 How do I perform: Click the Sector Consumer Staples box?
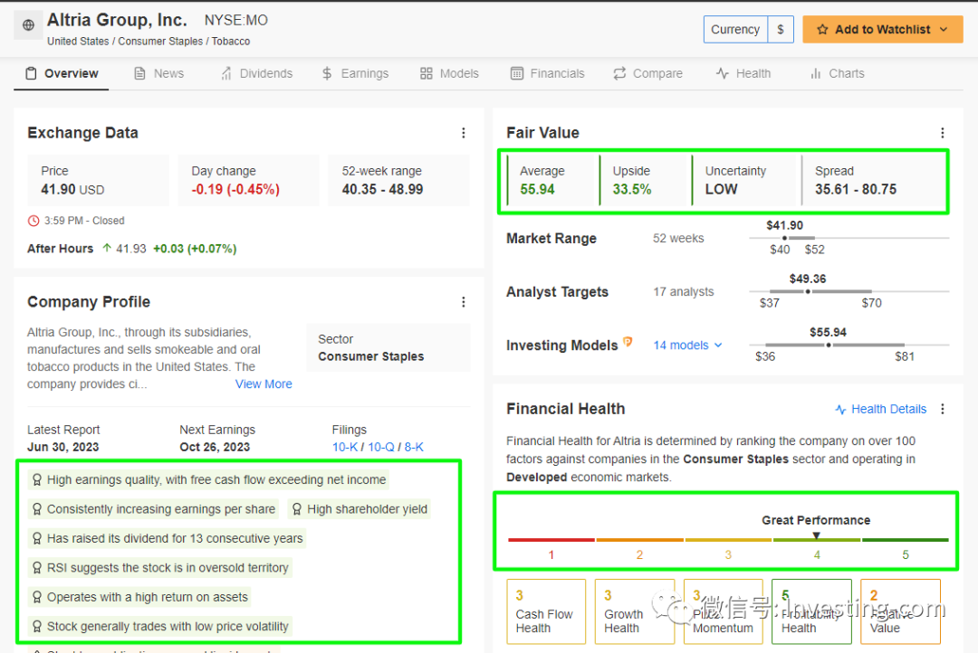point(388,347)
